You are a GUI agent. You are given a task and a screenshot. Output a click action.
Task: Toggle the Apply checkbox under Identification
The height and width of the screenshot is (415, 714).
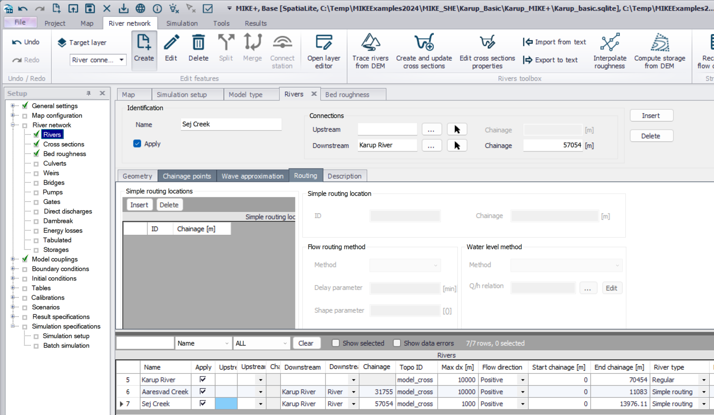(x=137, y=143)
